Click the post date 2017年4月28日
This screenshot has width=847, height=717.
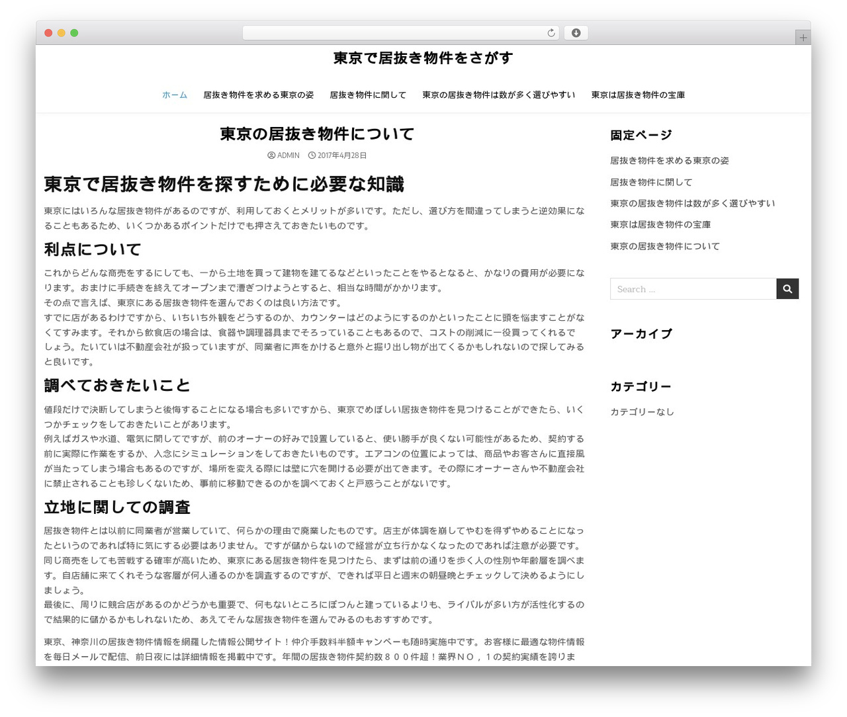click(x=342, y=155)
